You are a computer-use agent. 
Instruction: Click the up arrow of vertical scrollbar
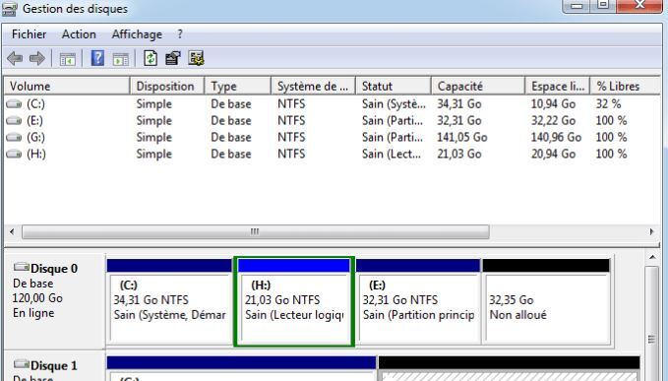pyautogui.click(x=652, y=257)
